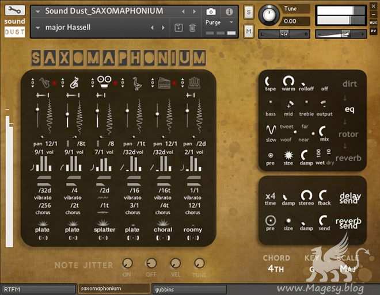Step accordion layer sample selector
Screen dimensions: 380x295
[153, 83]
